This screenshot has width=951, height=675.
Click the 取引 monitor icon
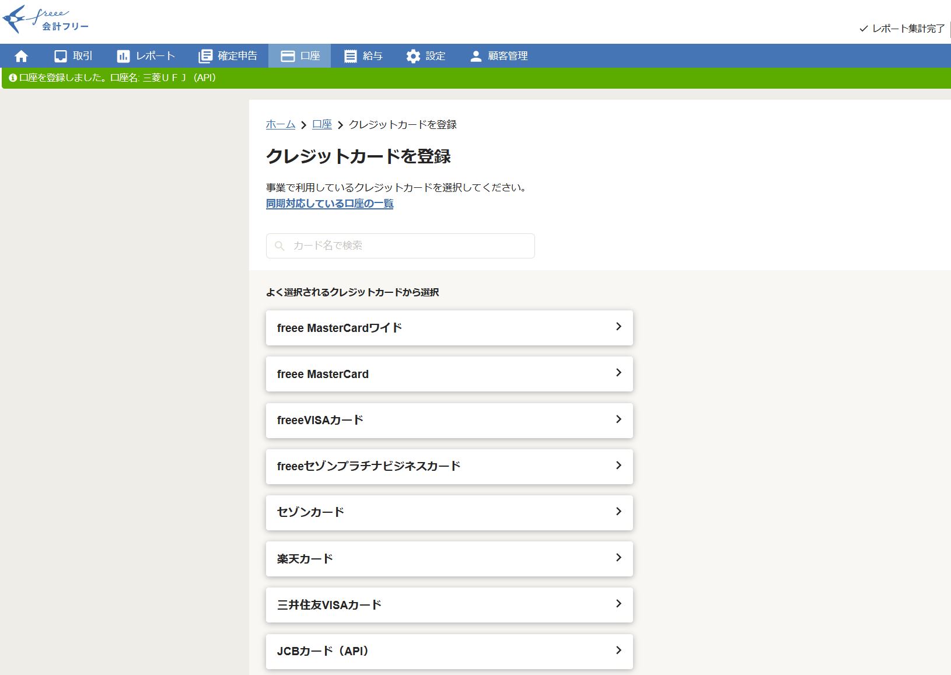61,56
